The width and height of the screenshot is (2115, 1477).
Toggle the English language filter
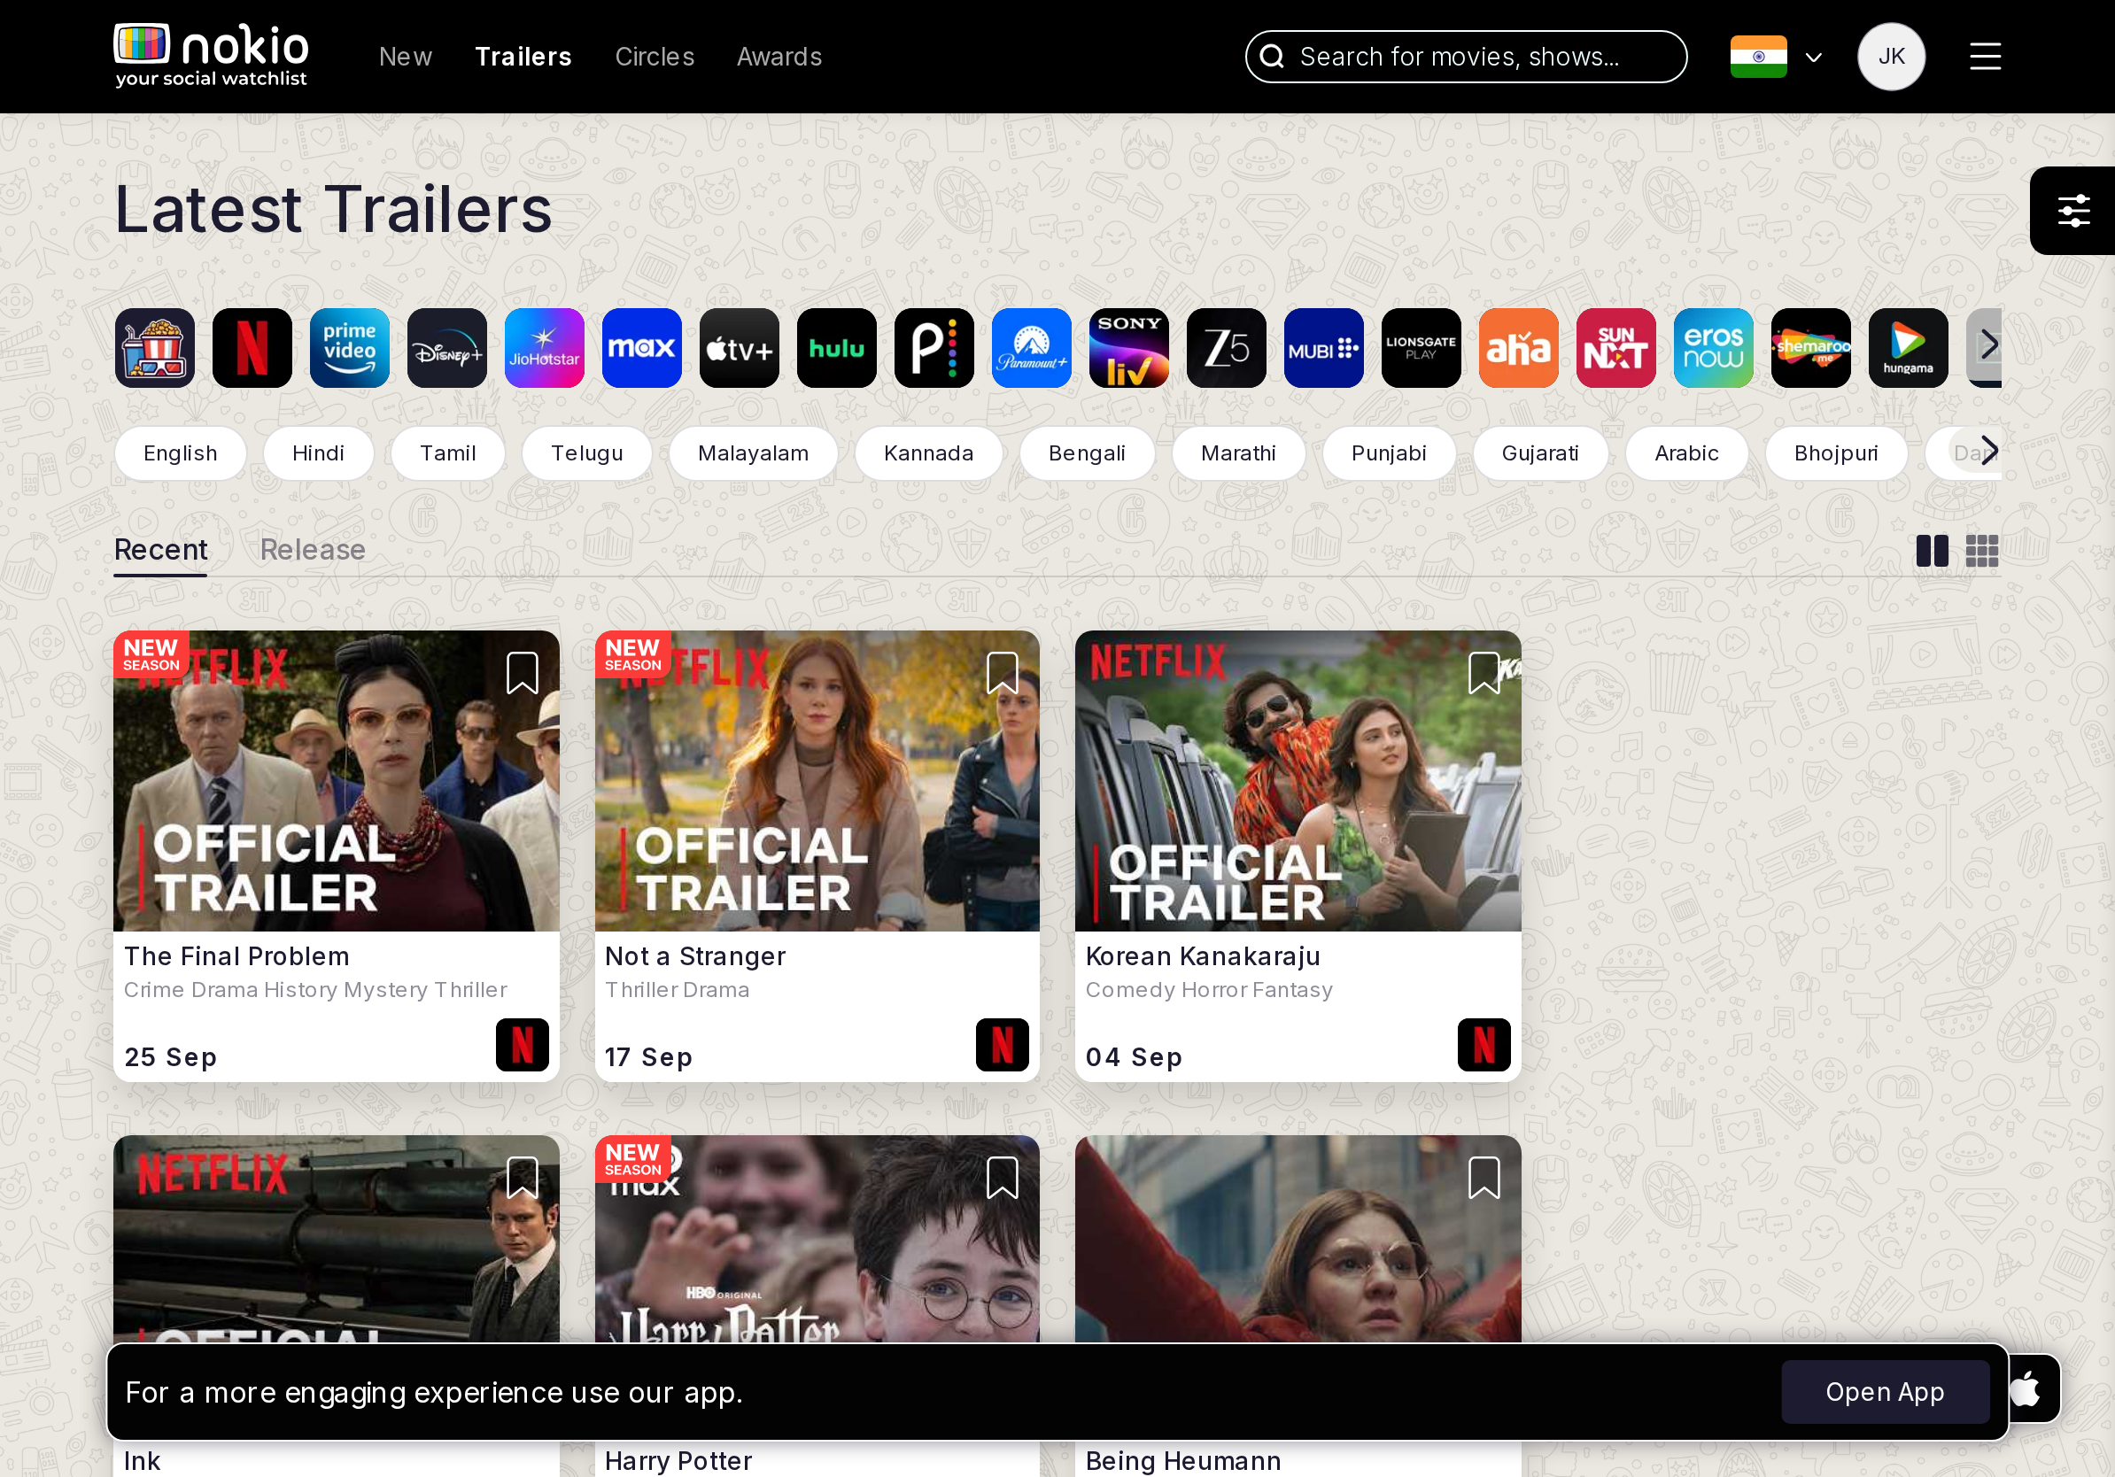pos(181,453)
